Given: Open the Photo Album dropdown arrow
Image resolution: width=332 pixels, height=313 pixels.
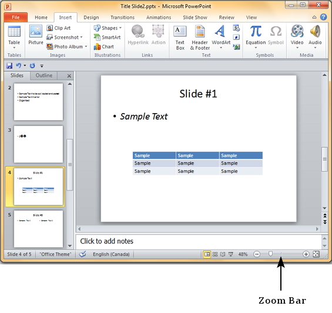Looking at the screenshot, I should pyautogui.click(x=86, y=46).
